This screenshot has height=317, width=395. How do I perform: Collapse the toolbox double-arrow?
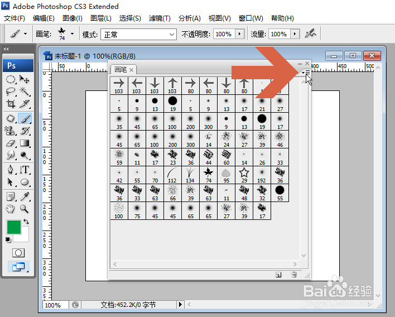click(6, 49)
